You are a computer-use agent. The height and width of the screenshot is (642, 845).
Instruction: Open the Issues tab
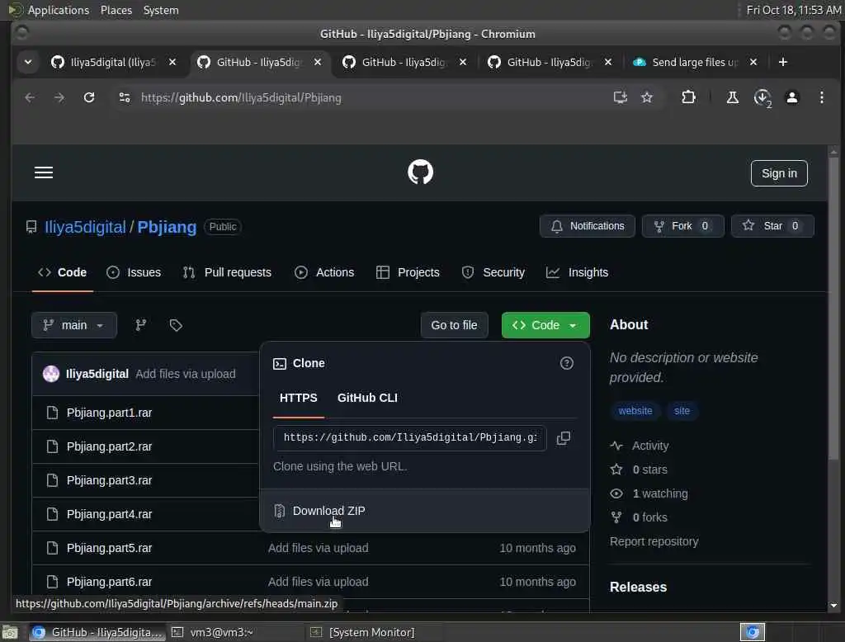134,273
